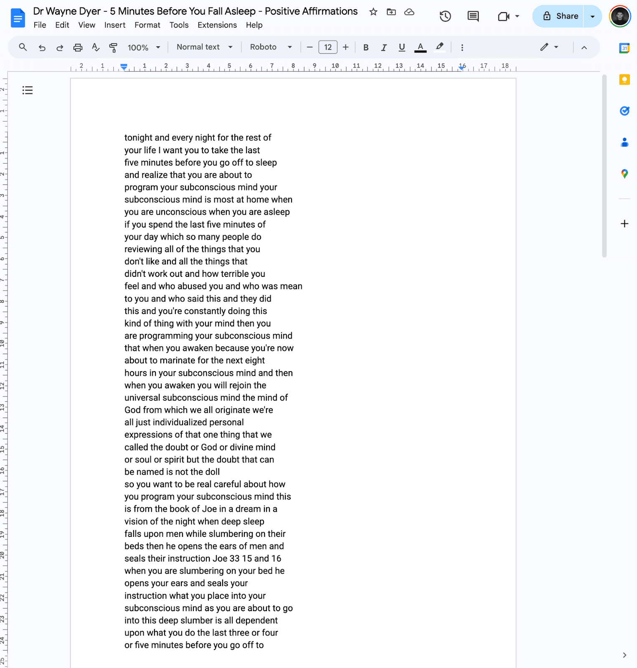Open Google Keep side panel
The height and width of the screenshot is (668, 637).
click(x=624, y=79)
